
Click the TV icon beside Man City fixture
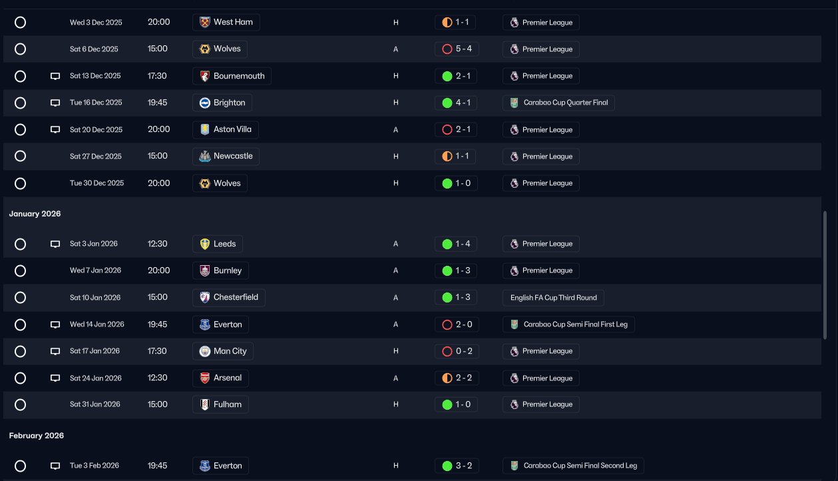[55, 351]
